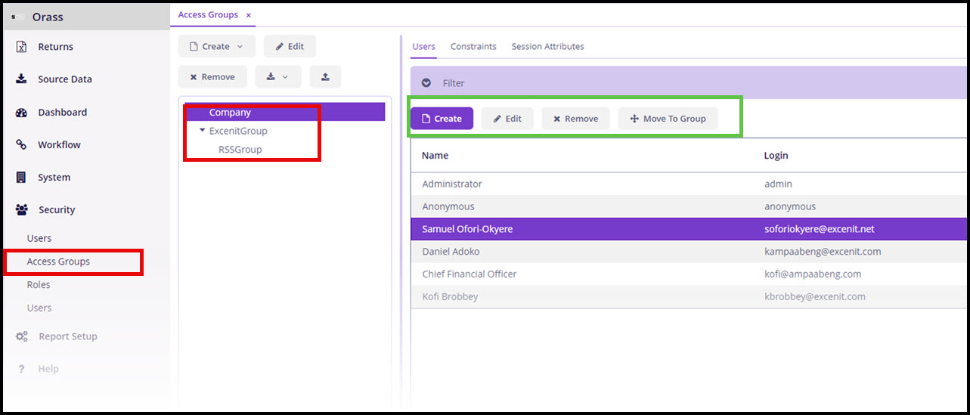Select Chief Financial Officer row

[x=689, y=274]
